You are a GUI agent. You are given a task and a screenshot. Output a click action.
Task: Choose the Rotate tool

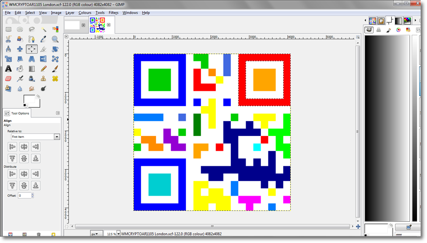point(55,49)
